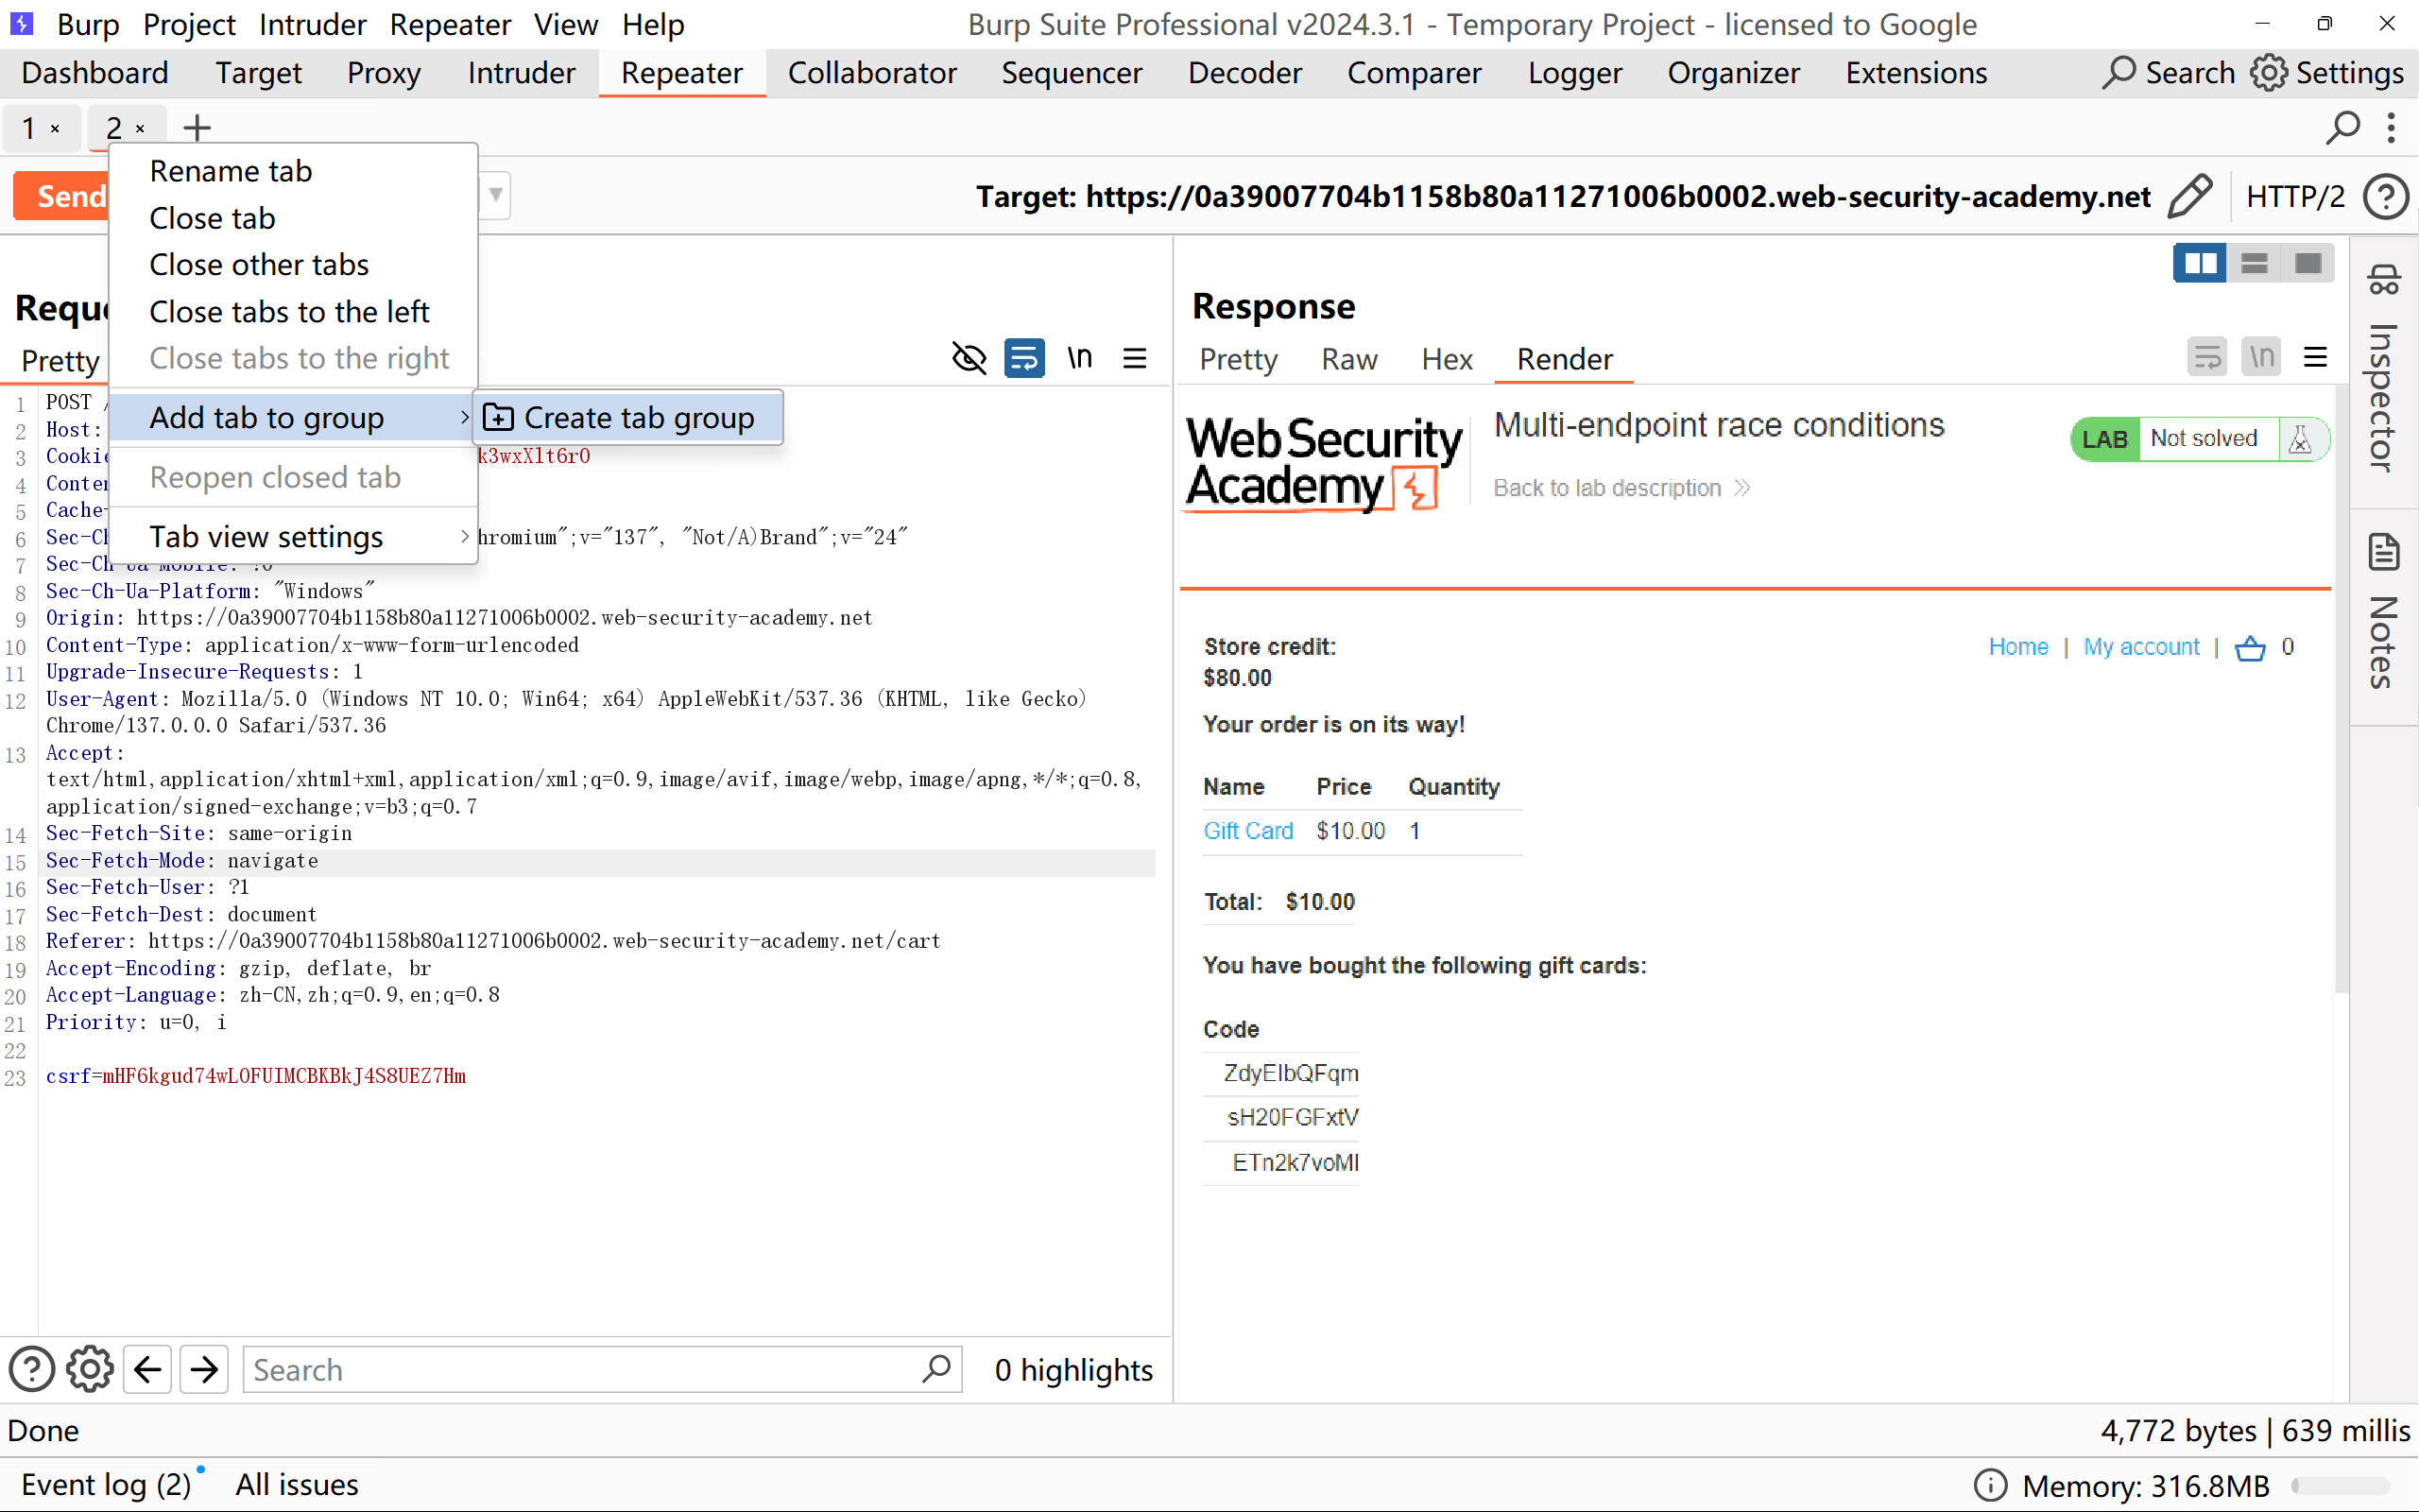
Task: Click the My account link
Action: pos(2141,647)
